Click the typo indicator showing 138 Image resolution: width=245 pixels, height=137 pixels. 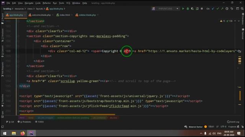pos(230,21)
